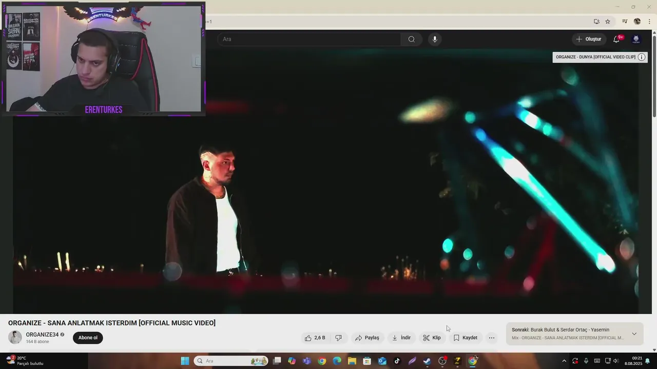Click the video title ORGANIZE - SANA ANLATMAK ISTERDIM
The image size is (657, 369).
pos(112,323)
